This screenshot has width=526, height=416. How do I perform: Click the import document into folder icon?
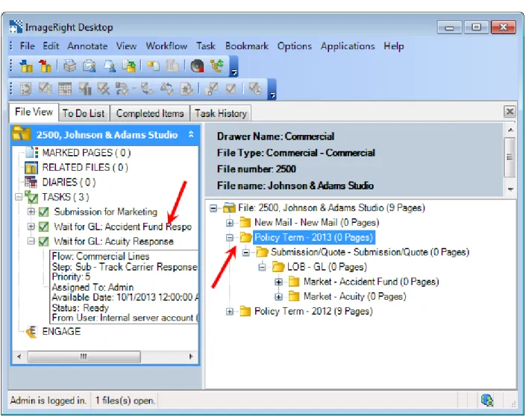pyautogui.click(x=129, y=66)
